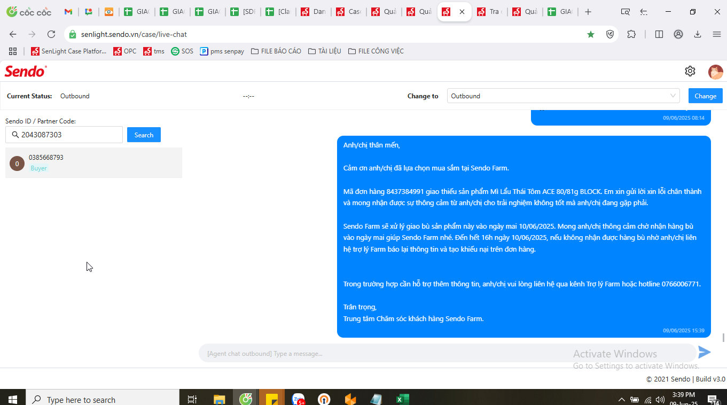
Task: Click the 09/06/2025 08:14 message timestamp
Action: pyautogui.click(x=684, y=118)
